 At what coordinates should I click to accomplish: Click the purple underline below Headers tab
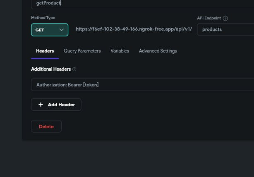(x=45, y=58)
